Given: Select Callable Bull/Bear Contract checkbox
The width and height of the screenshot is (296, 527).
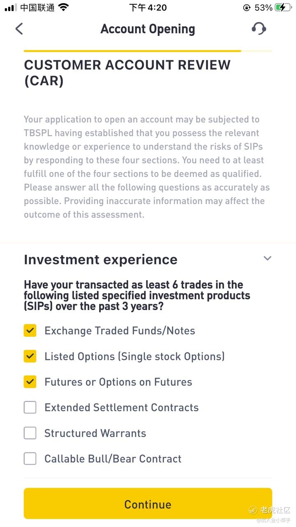Looking at the screenshot, I should coord(30,459).
